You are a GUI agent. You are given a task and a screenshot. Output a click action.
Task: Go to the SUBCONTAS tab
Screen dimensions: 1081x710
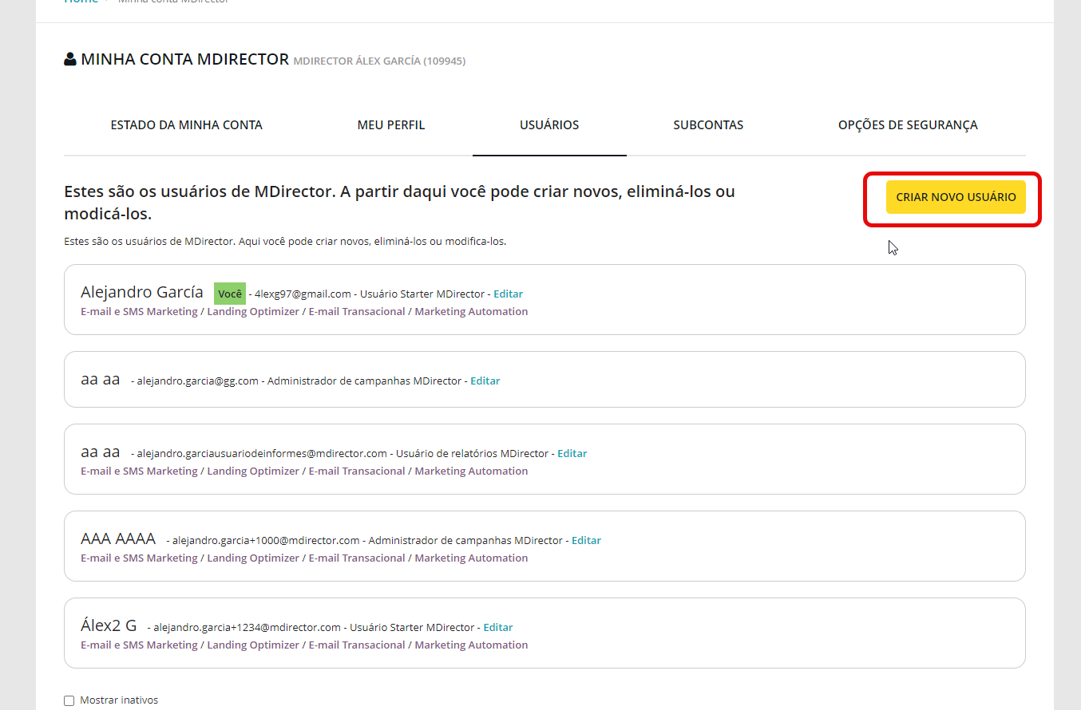pyautogui.click(x=708, y=125)
